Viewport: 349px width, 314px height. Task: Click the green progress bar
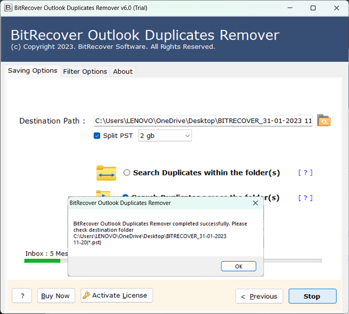(x=42, y=261)
